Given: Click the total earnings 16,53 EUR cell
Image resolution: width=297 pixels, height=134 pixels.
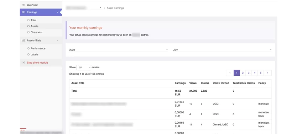Looking at the screenshot, I should click(x=178, y=93).
